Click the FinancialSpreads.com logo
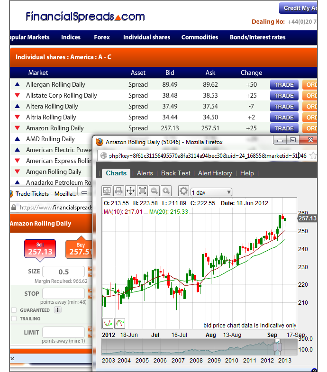This screenshot has height=372, width=327. [x=85, y=17]
